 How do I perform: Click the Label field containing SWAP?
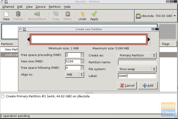pyautogui.click(x=137, y=76)
